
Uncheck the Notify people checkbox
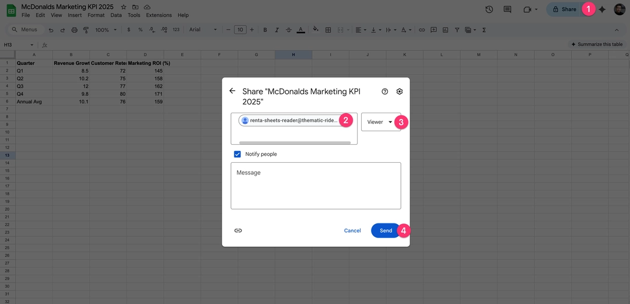pyautogui.click(x=237, y=154)
